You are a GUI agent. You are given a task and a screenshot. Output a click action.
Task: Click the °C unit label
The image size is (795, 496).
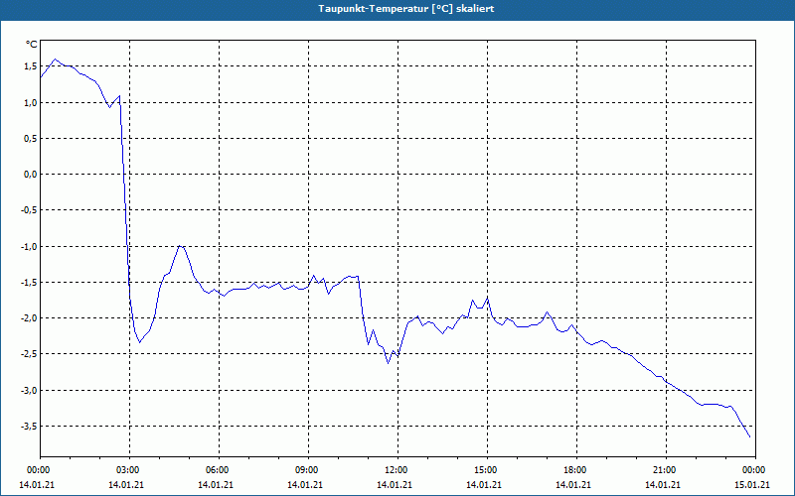(x=32, y=45)
